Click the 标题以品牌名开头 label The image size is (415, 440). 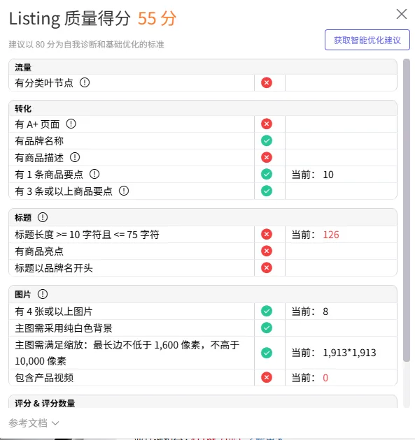(54, 268)
